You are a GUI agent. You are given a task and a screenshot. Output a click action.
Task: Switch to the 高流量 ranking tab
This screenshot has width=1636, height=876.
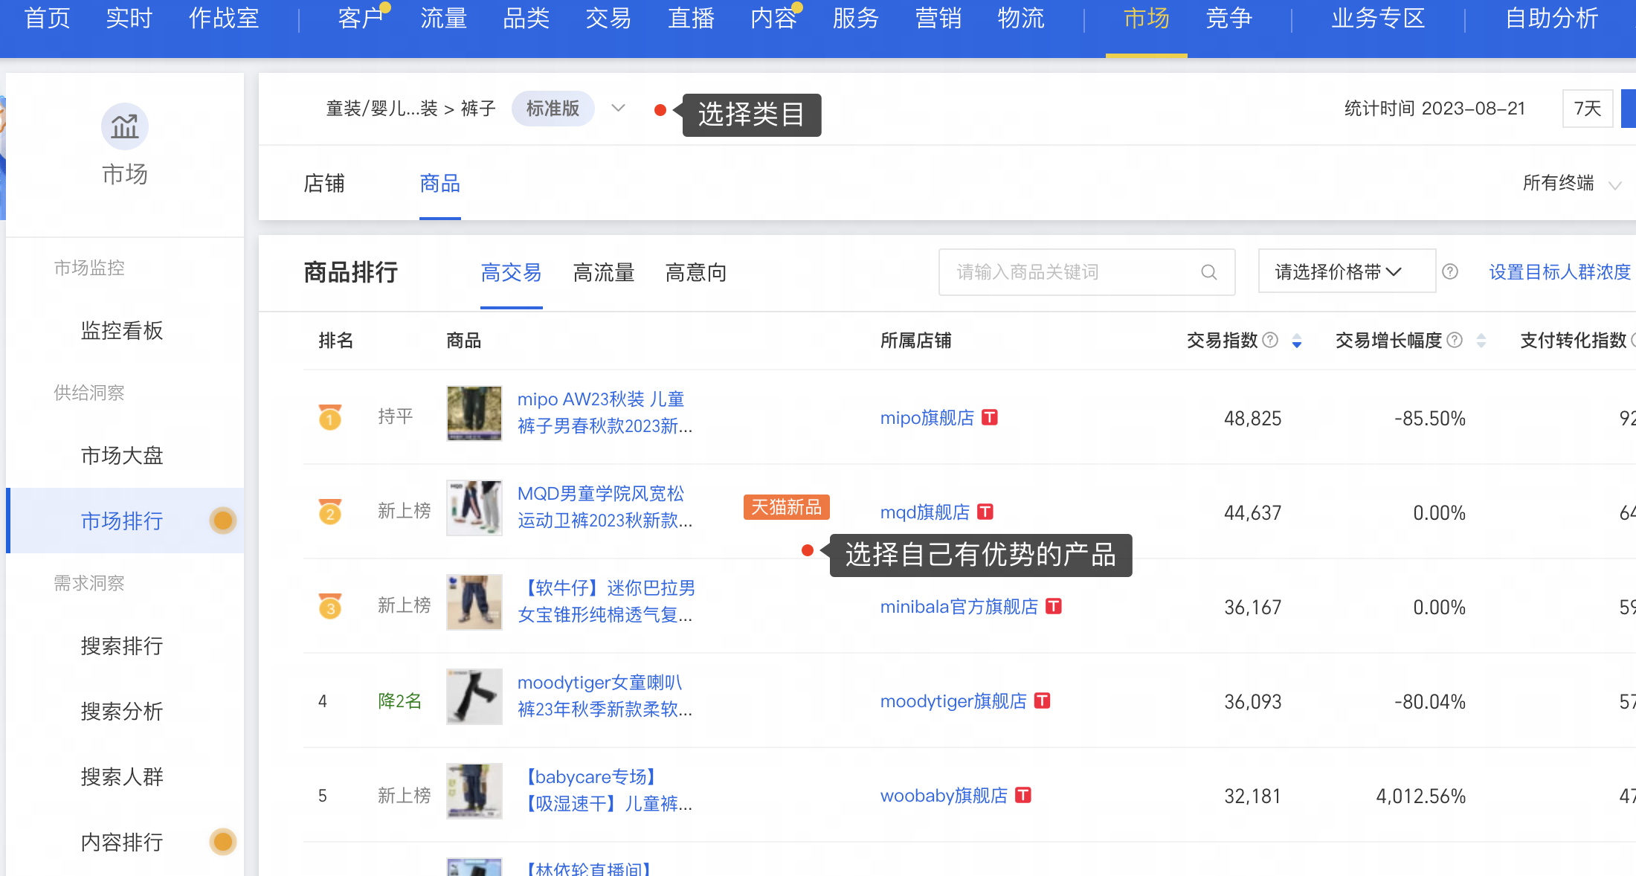pyautogui.click(x=604, y=273)
